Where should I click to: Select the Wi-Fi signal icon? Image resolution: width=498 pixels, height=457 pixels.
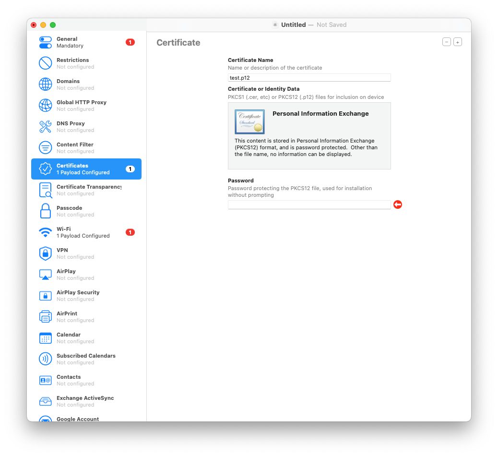tap(46, 232)
